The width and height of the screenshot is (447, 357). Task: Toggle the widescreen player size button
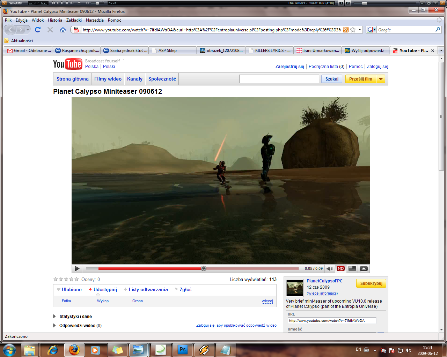(352, 268)
